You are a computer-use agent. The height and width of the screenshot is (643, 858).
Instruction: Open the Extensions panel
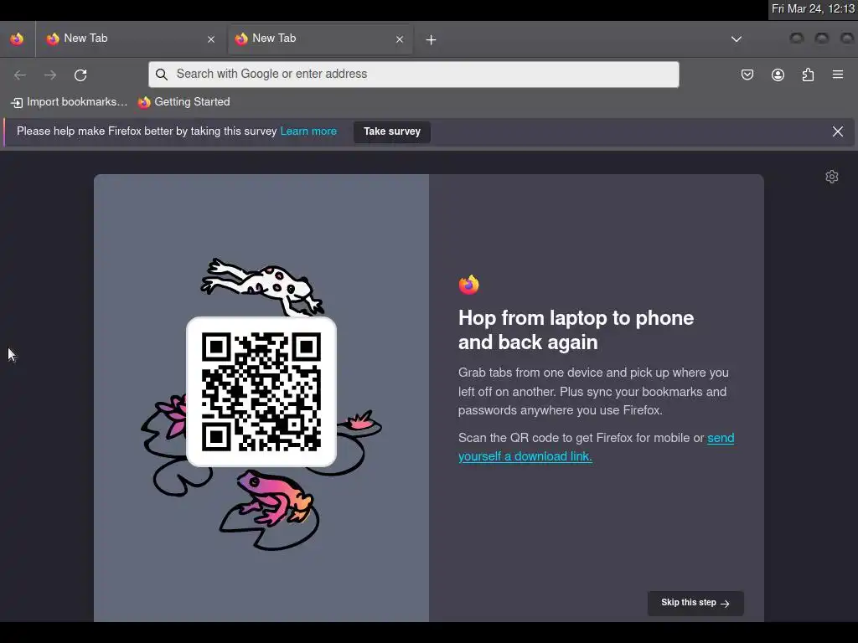point(808,75)
